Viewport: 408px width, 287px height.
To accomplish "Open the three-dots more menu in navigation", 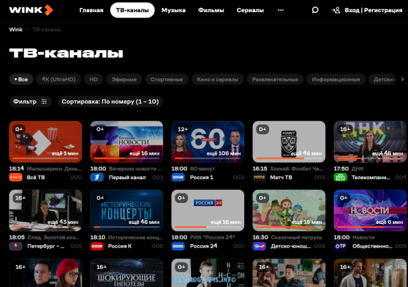I will [x=282, y=10].
